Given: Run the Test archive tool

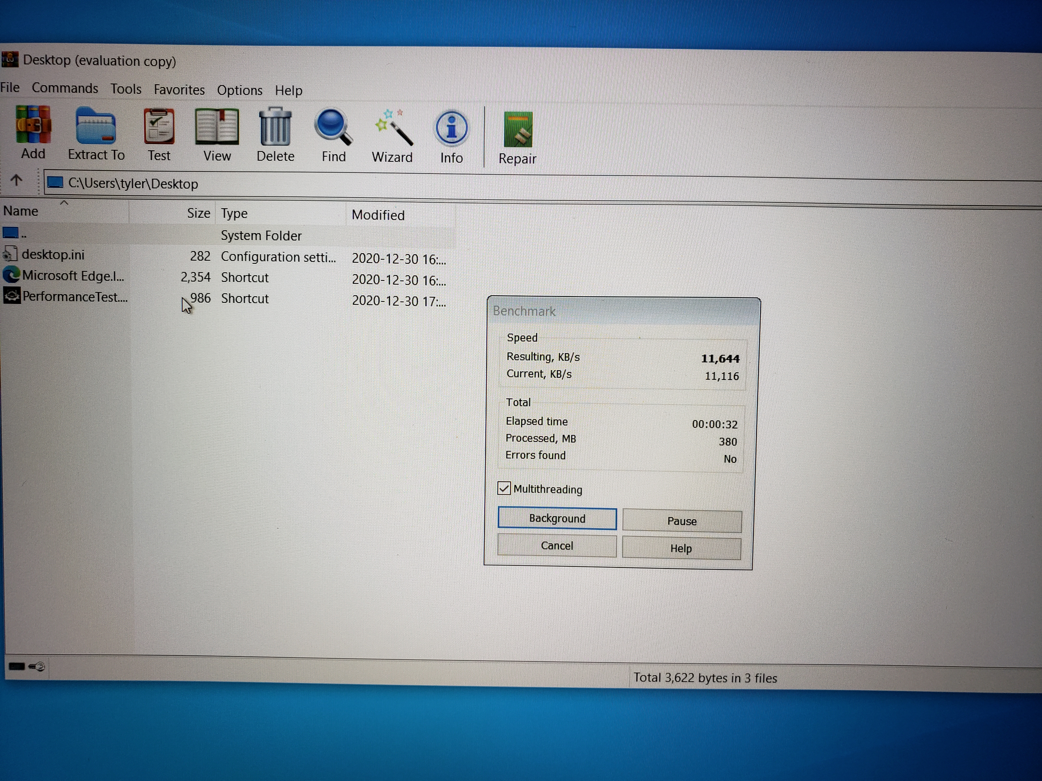Looking at the screenshot, I should point(159,127).
